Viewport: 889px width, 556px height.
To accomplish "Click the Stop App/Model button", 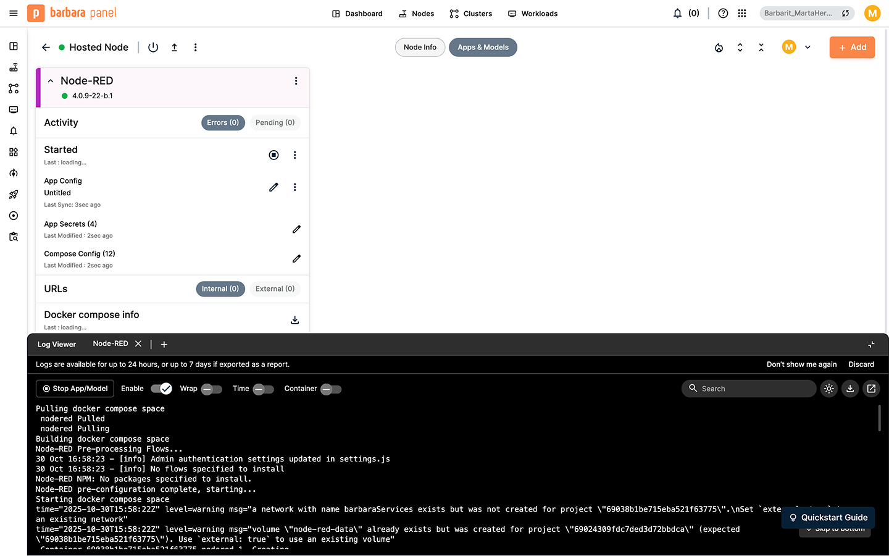I will pos(75,389).
